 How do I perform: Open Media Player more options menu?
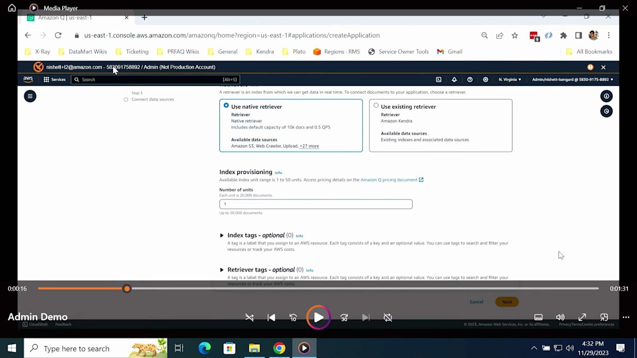tap(626, 317)
